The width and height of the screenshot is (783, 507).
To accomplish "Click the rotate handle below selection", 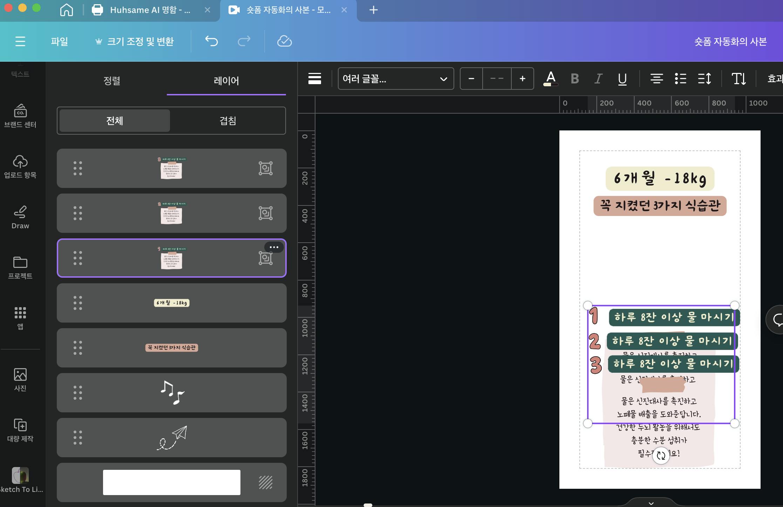I will [661, 455].
